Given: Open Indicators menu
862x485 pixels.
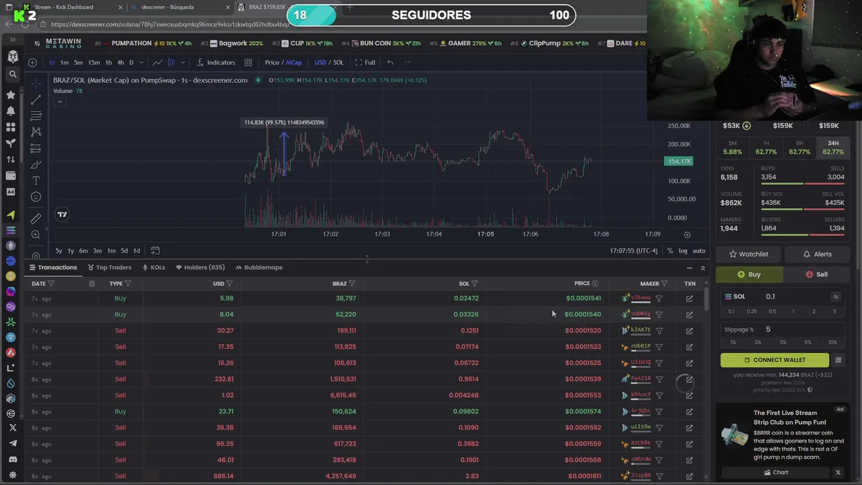Looking at the screenshot, I should pos(216,63).
